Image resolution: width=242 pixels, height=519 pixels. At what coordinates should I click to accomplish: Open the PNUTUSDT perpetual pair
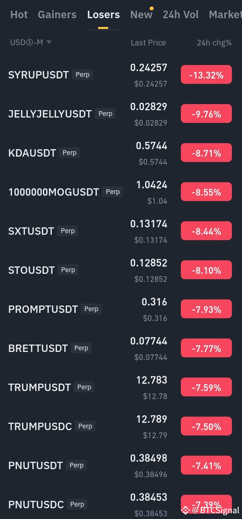[x=121, y=465]
